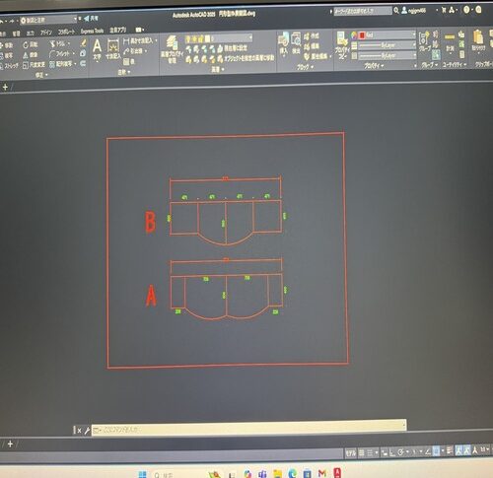Open the ByLayer lineweight dropdown
Image resolution: width=493 pixels, height=478 pixels.
coord(387,45)
